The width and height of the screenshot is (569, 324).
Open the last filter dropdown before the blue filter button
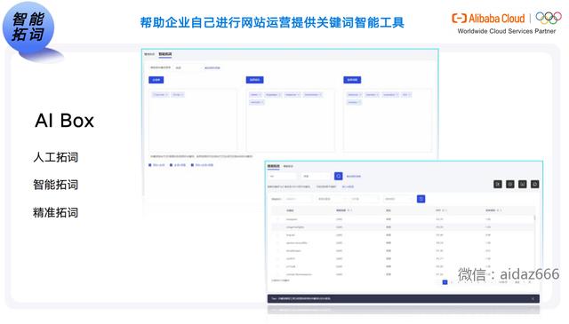click(x=398, y=199)
